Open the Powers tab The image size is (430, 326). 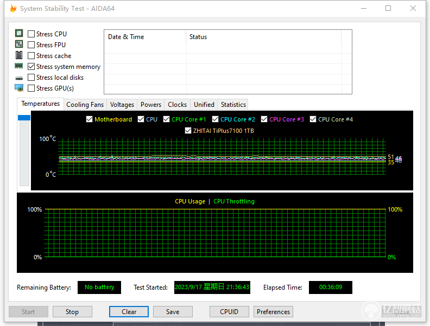click(x=151, y=105)
